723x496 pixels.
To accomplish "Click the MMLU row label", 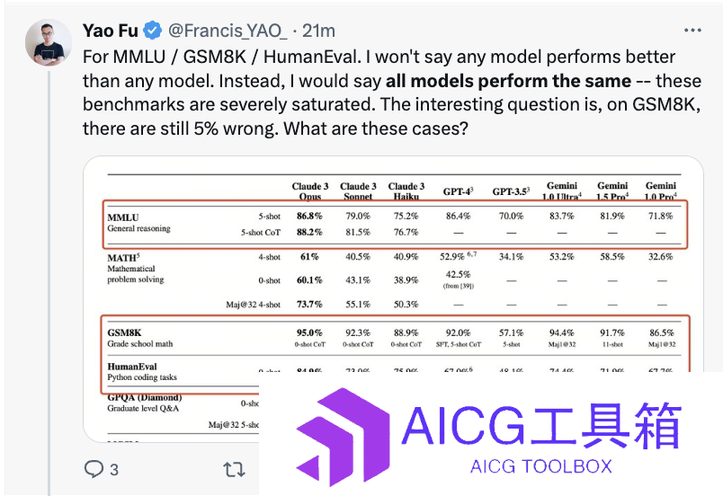I will (x=123, y=217).
